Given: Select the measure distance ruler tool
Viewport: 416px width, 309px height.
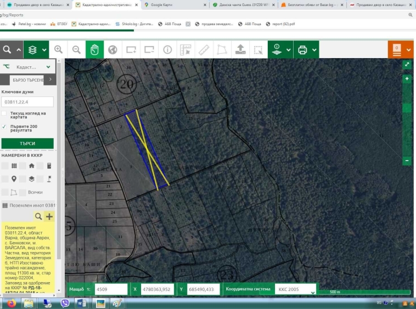Looking at the screenshot, I should pyautogui.click(x=204, y=49).
